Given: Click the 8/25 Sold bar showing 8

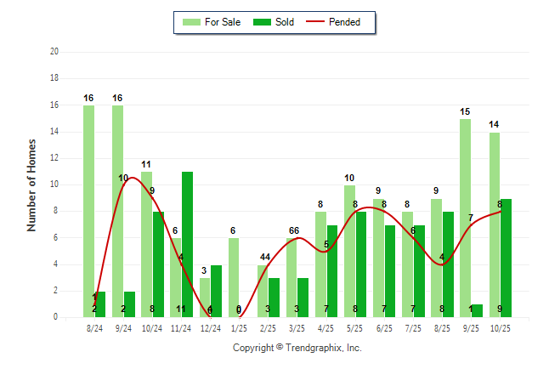Looking at the screenshot, I should (448, 264).
